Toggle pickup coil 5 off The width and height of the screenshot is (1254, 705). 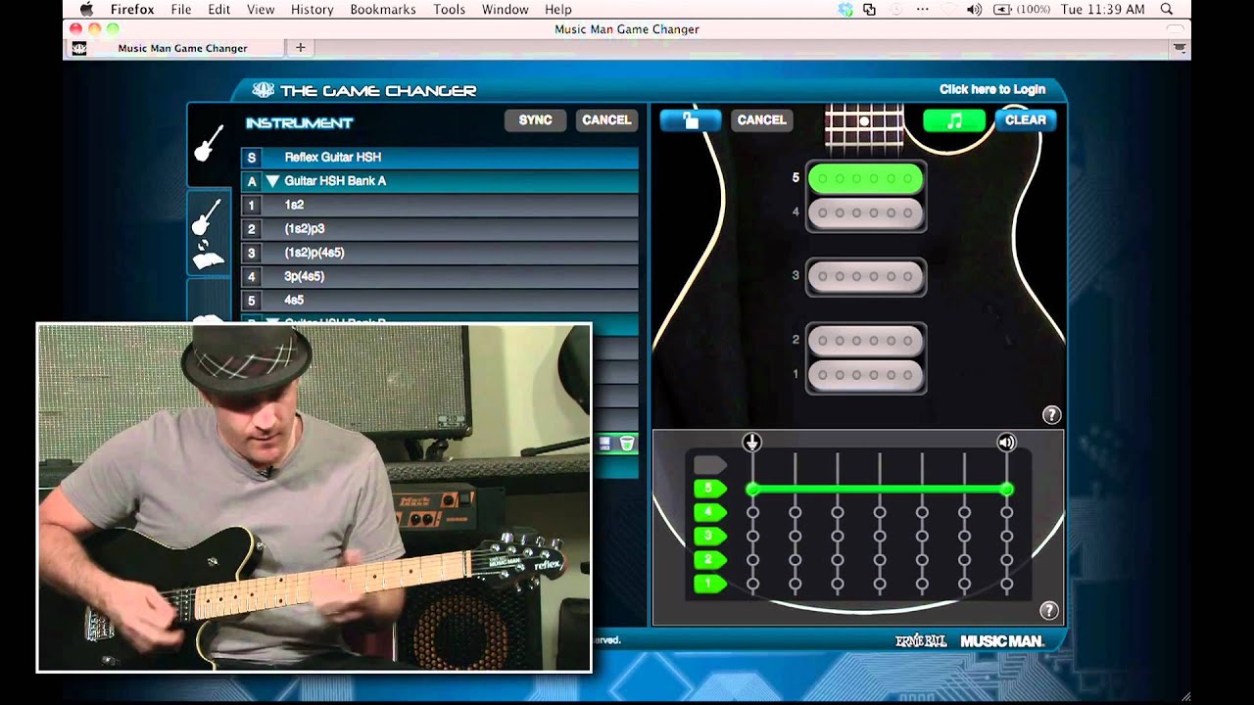point(866,179)
